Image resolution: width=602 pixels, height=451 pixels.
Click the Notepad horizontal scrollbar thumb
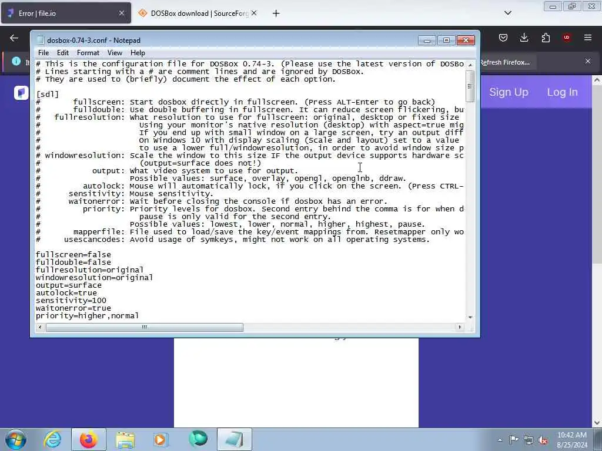coord(145,327)
